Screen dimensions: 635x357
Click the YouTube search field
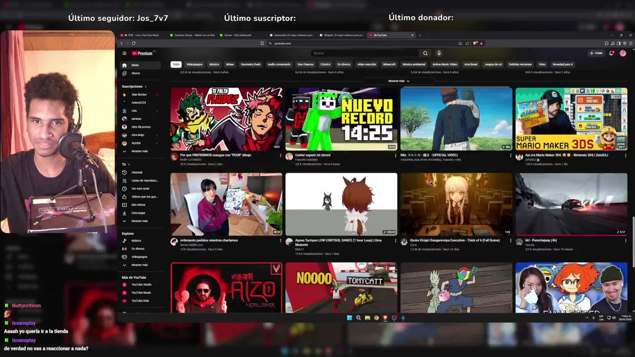pyautogui.click(x=365, y=53)
